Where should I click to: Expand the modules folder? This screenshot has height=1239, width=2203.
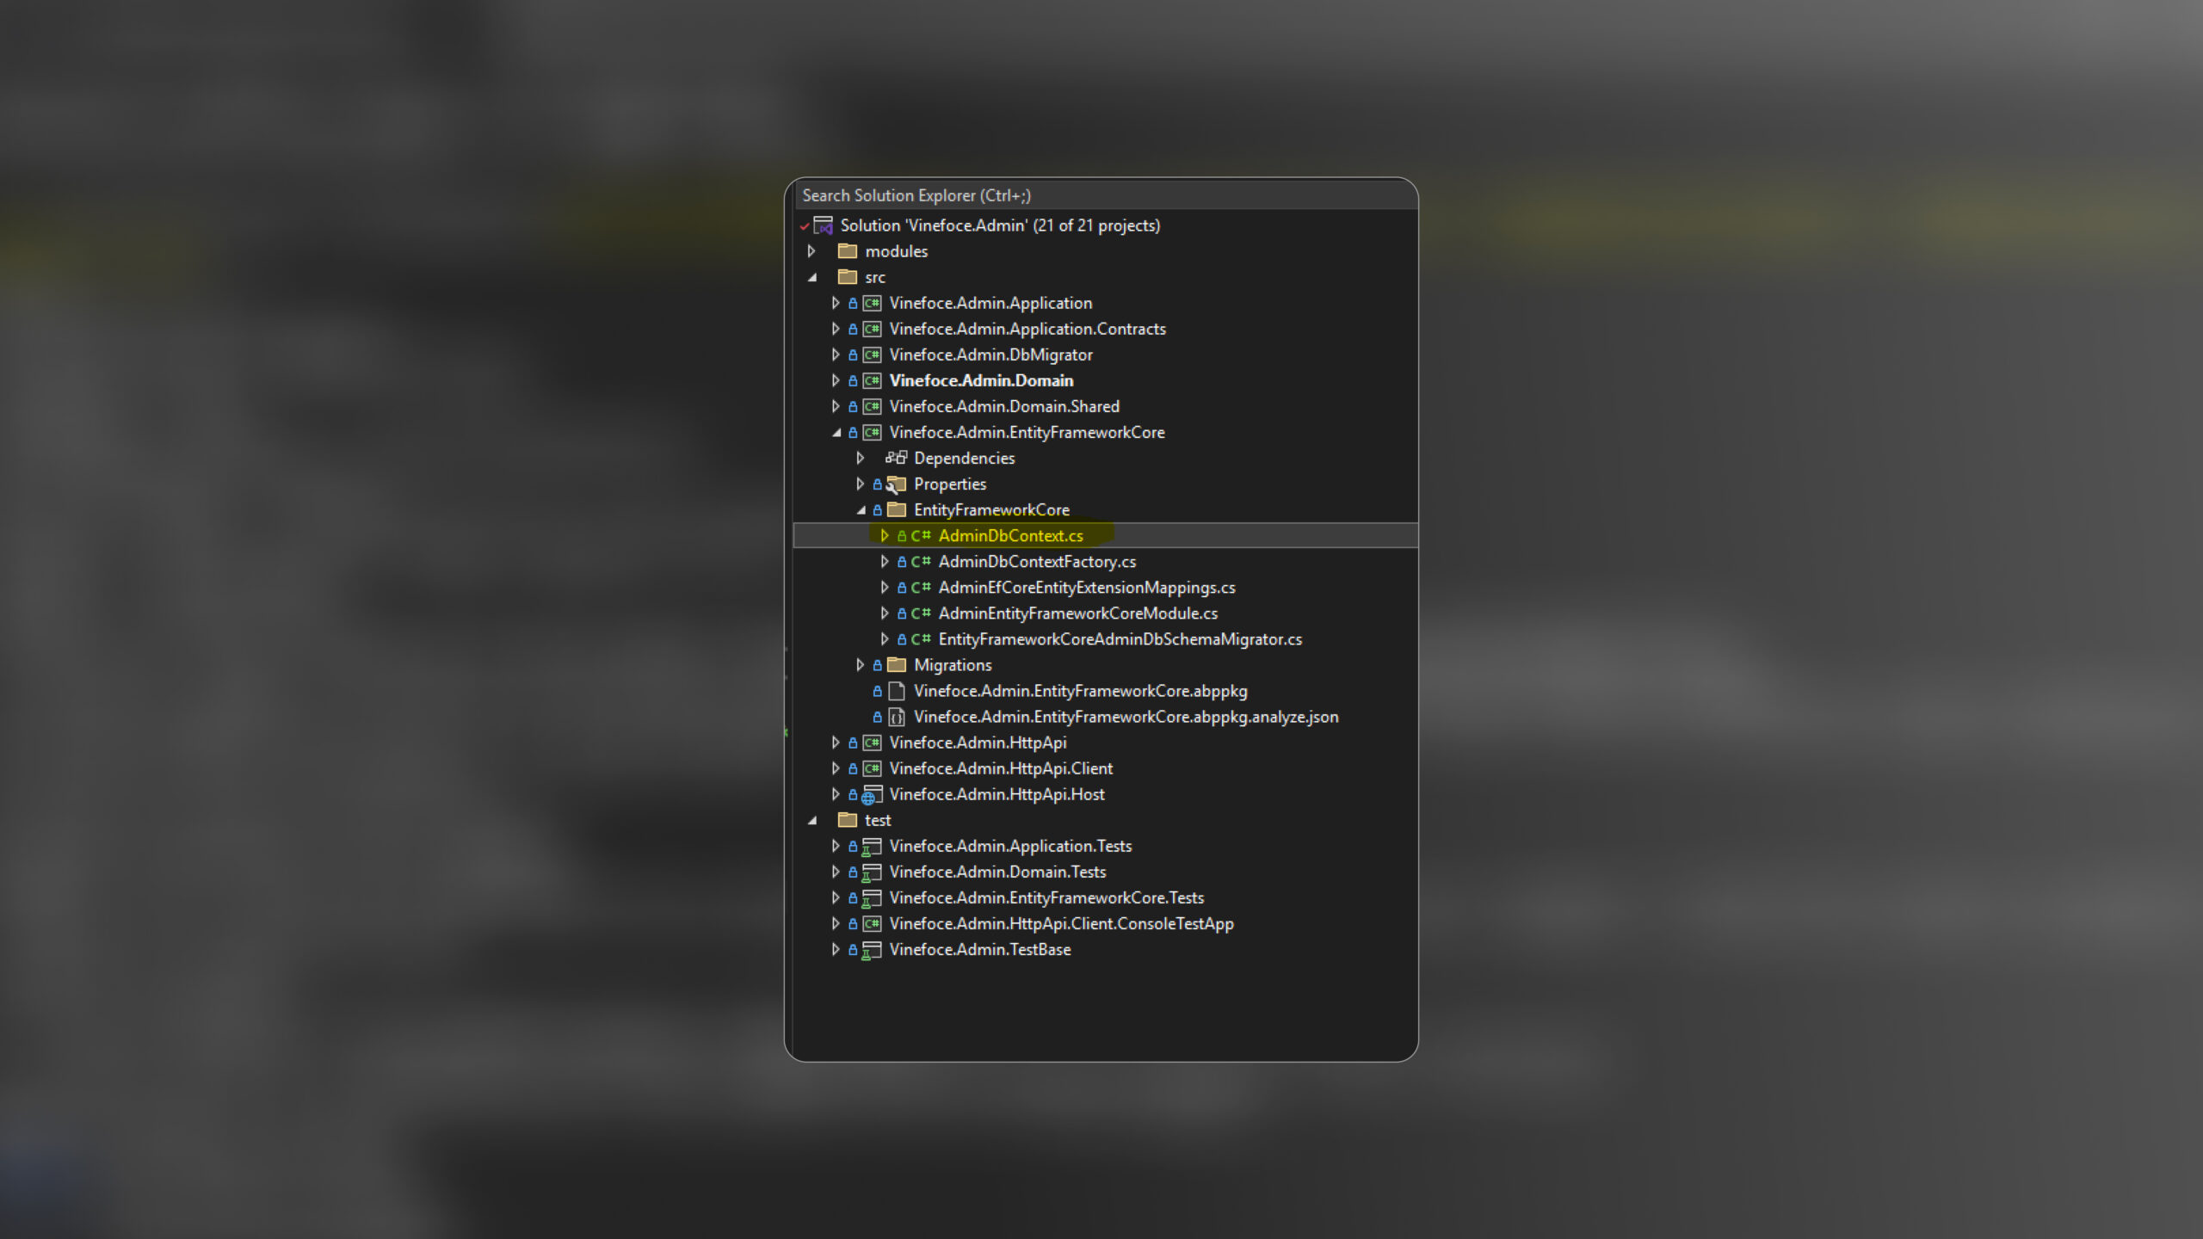[x=811, y=251]
